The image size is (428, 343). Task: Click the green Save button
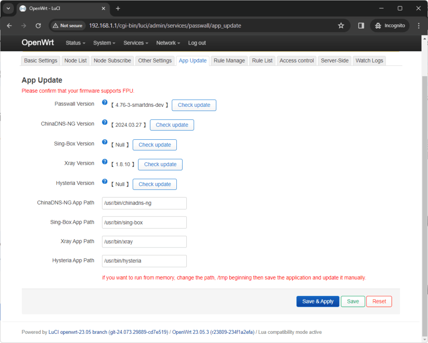pos(353,302)
